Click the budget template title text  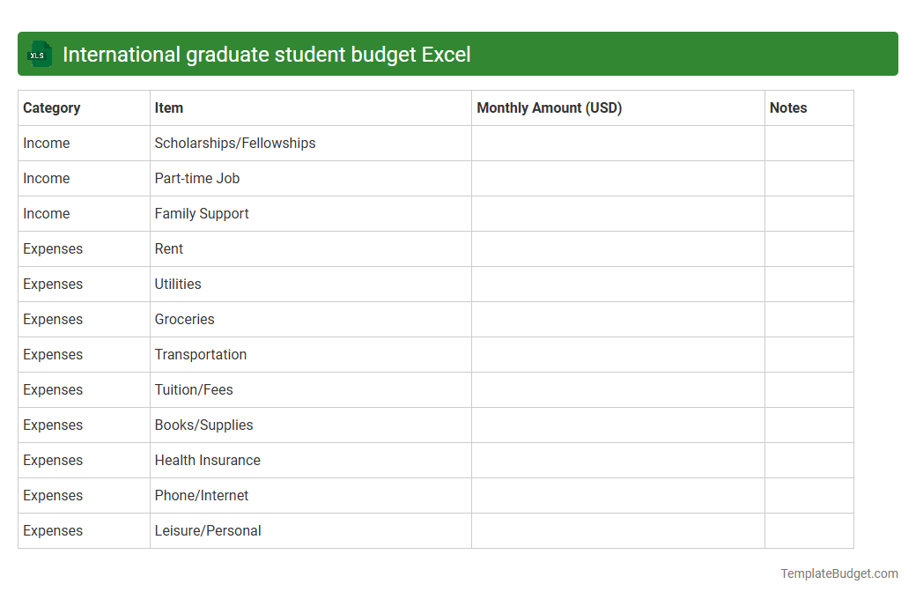265,54
